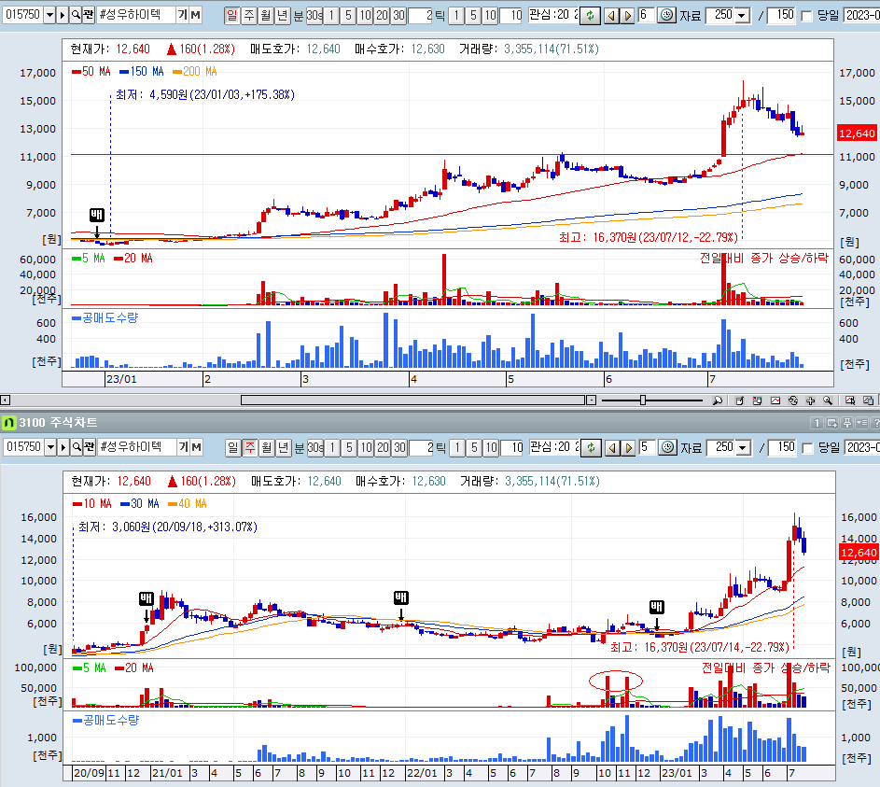Click the 1 tick button in the upper toolbar
880x787 pixels.
point(456,15)
